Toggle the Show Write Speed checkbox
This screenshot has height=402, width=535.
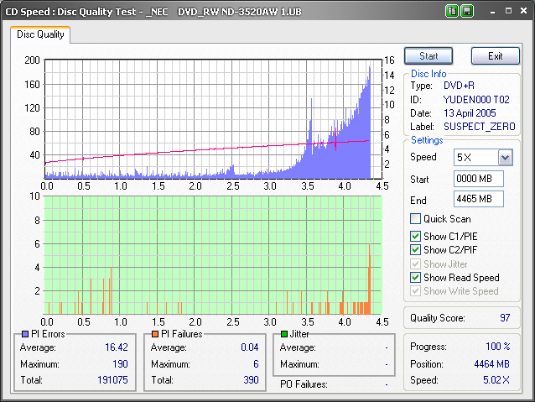(415, 291)
